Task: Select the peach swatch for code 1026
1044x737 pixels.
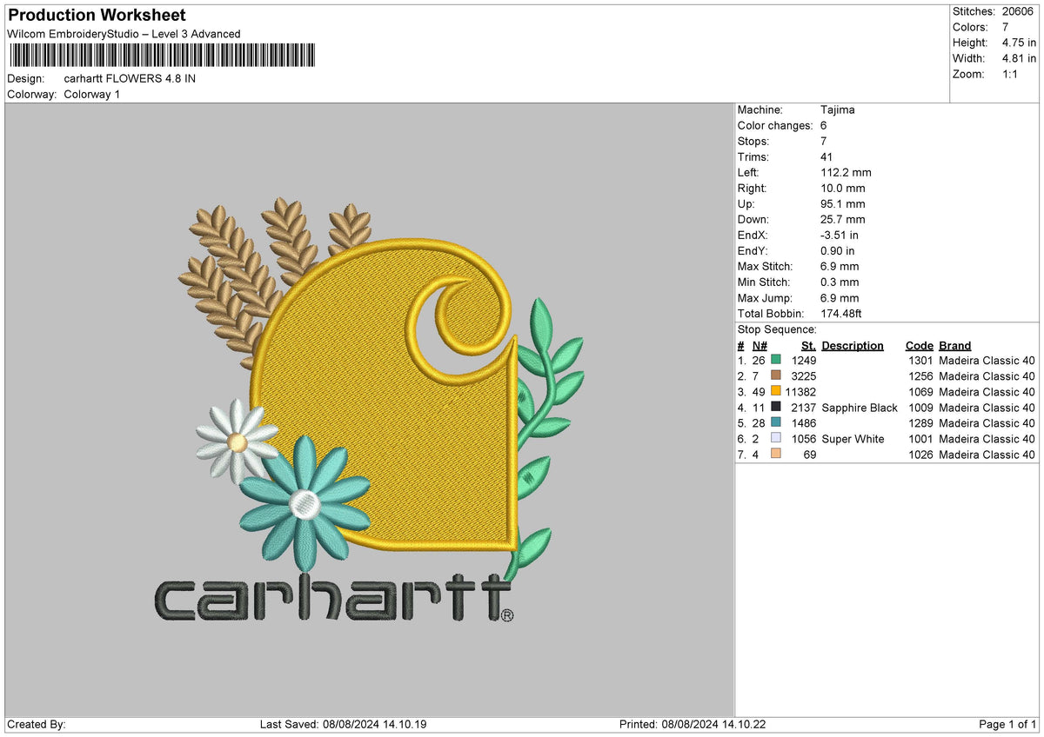Action: tap(776, 454)
